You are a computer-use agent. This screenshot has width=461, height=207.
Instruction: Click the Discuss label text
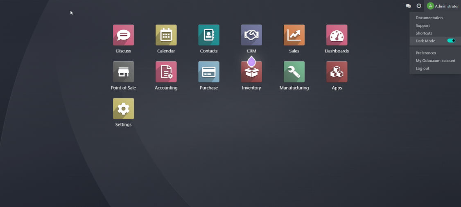(x=124, y=51)
